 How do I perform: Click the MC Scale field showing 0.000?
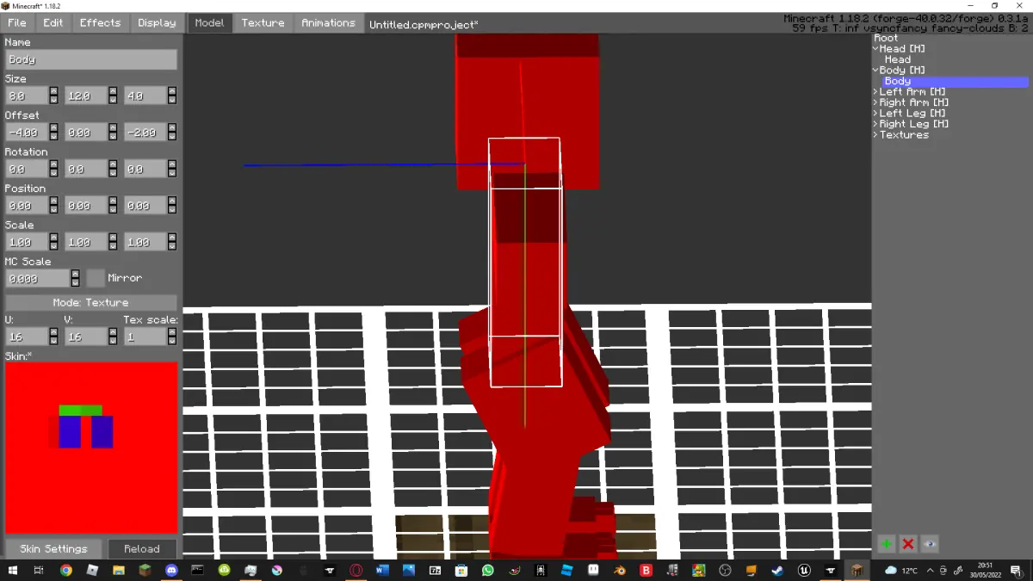(x=37, y=279)
